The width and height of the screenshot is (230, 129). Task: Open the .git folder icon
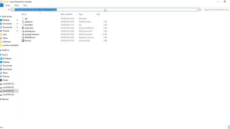23,19
